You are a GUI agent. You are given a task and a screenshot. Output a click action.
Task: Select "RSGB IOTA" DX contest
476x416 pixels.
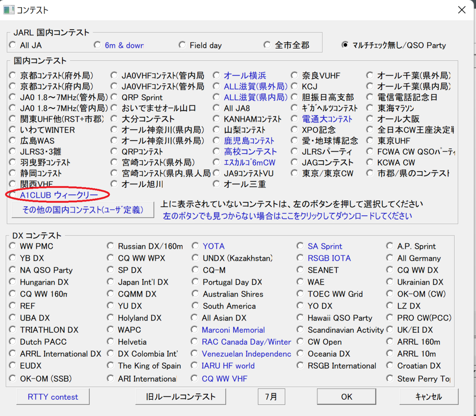tap(300, 258)
